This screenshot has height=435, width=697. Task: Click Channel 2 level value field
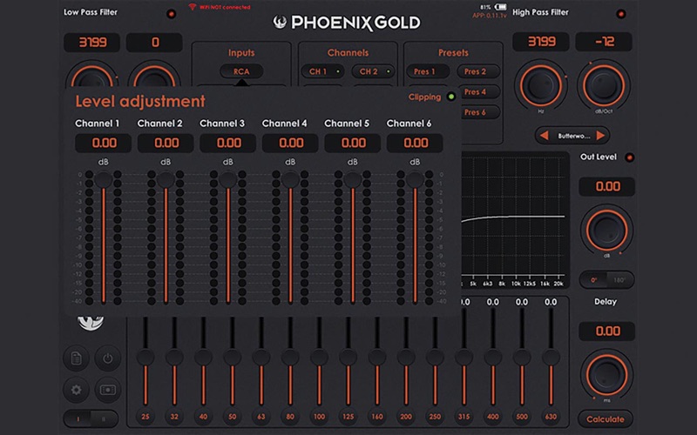tap(166, 143)
